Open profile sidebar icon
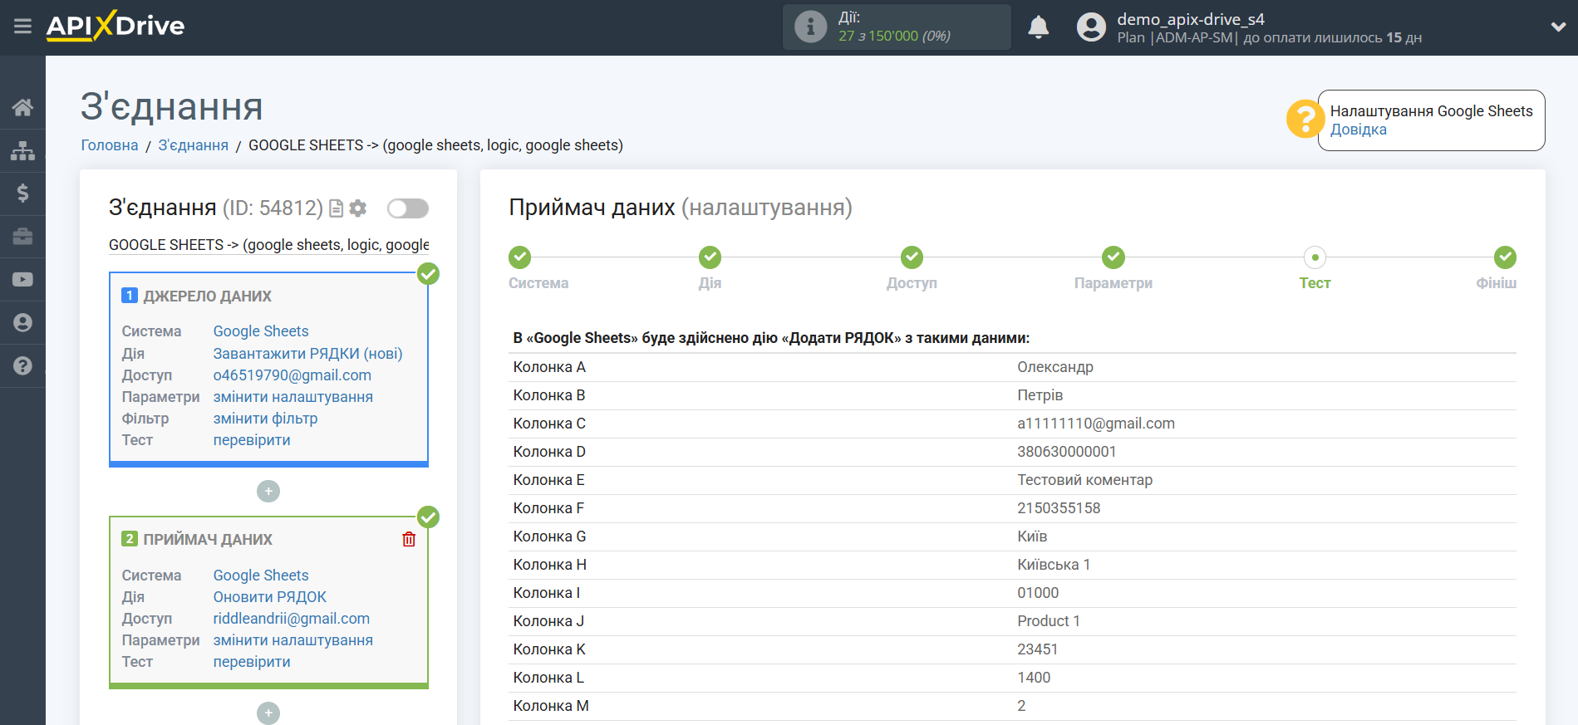Screen dimensions: 1578x725 point(22,322)
